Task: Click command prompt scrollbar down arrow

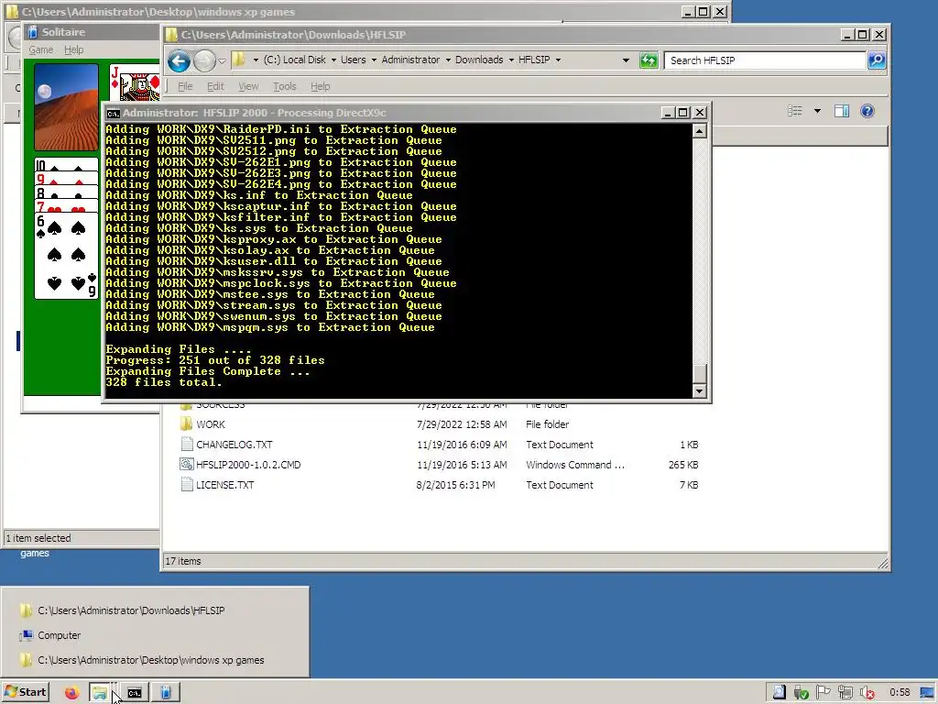Action: [x=699, y=390]
